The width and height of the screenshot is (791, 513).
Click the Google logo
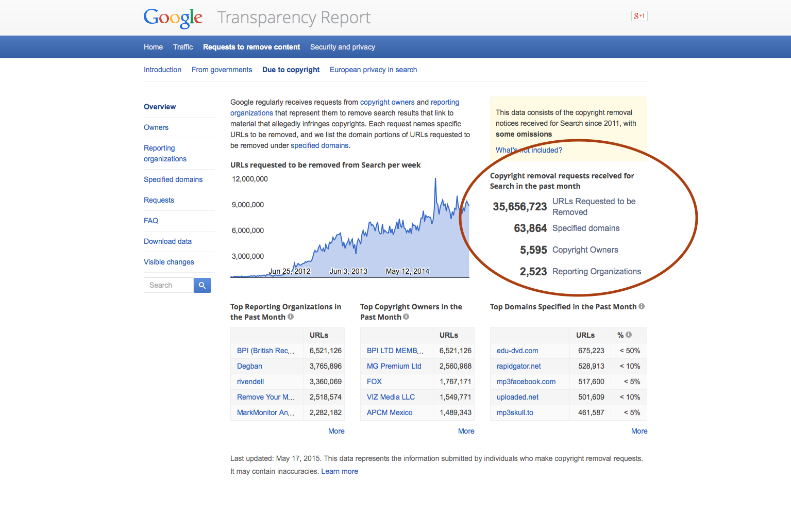(x=173, y=18)
